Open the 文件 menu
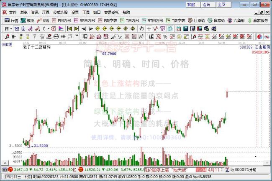 [x=13, y=12]
